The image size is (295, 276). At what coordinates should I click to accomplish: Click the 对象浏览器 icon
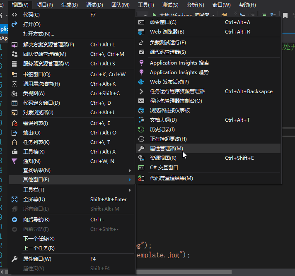15,113
